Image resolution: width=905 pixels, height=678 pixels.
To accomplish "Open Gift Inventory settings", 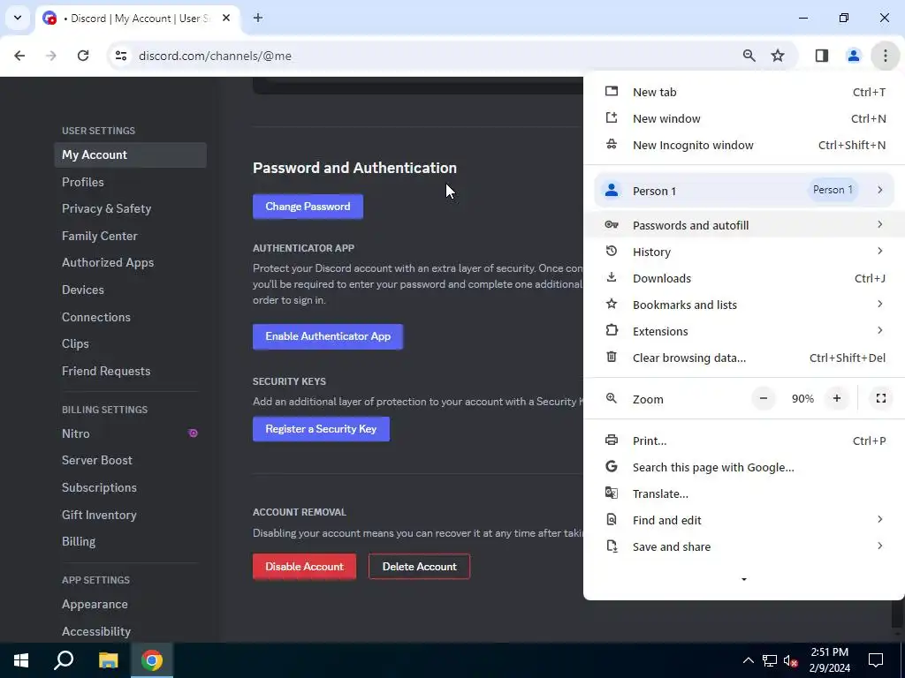I will pyautogui.click(x=131, y=515).
